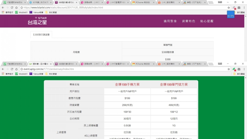The height and width of the screenshot is (139, 247).
Task: Open Chrome menu in top tstartel window
Action: pyautogui.click(x=244, y=8)
